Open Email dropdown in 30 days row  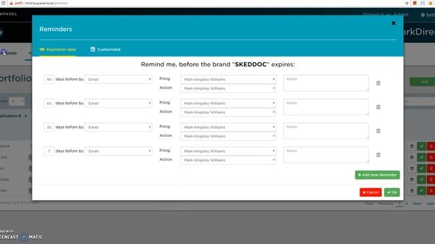[118, 127]
